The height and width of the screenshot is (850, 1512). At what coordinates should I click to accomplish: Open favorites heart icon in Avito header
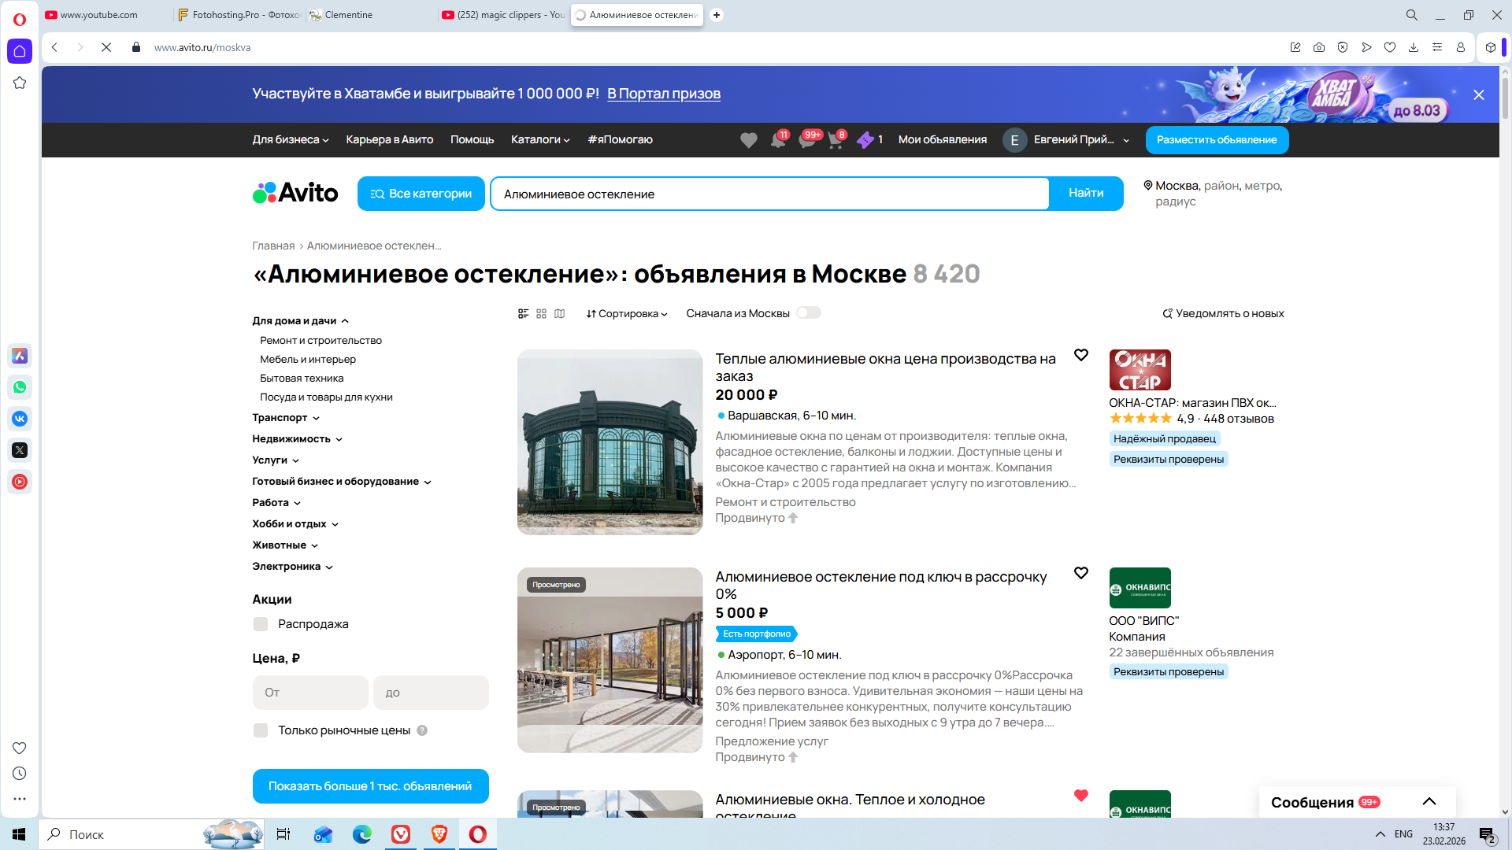(x=748, y=140)
